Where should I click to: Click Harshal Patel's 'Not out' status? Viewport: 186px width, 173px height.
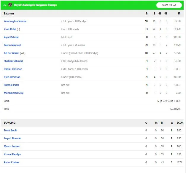tap(65, 85)
